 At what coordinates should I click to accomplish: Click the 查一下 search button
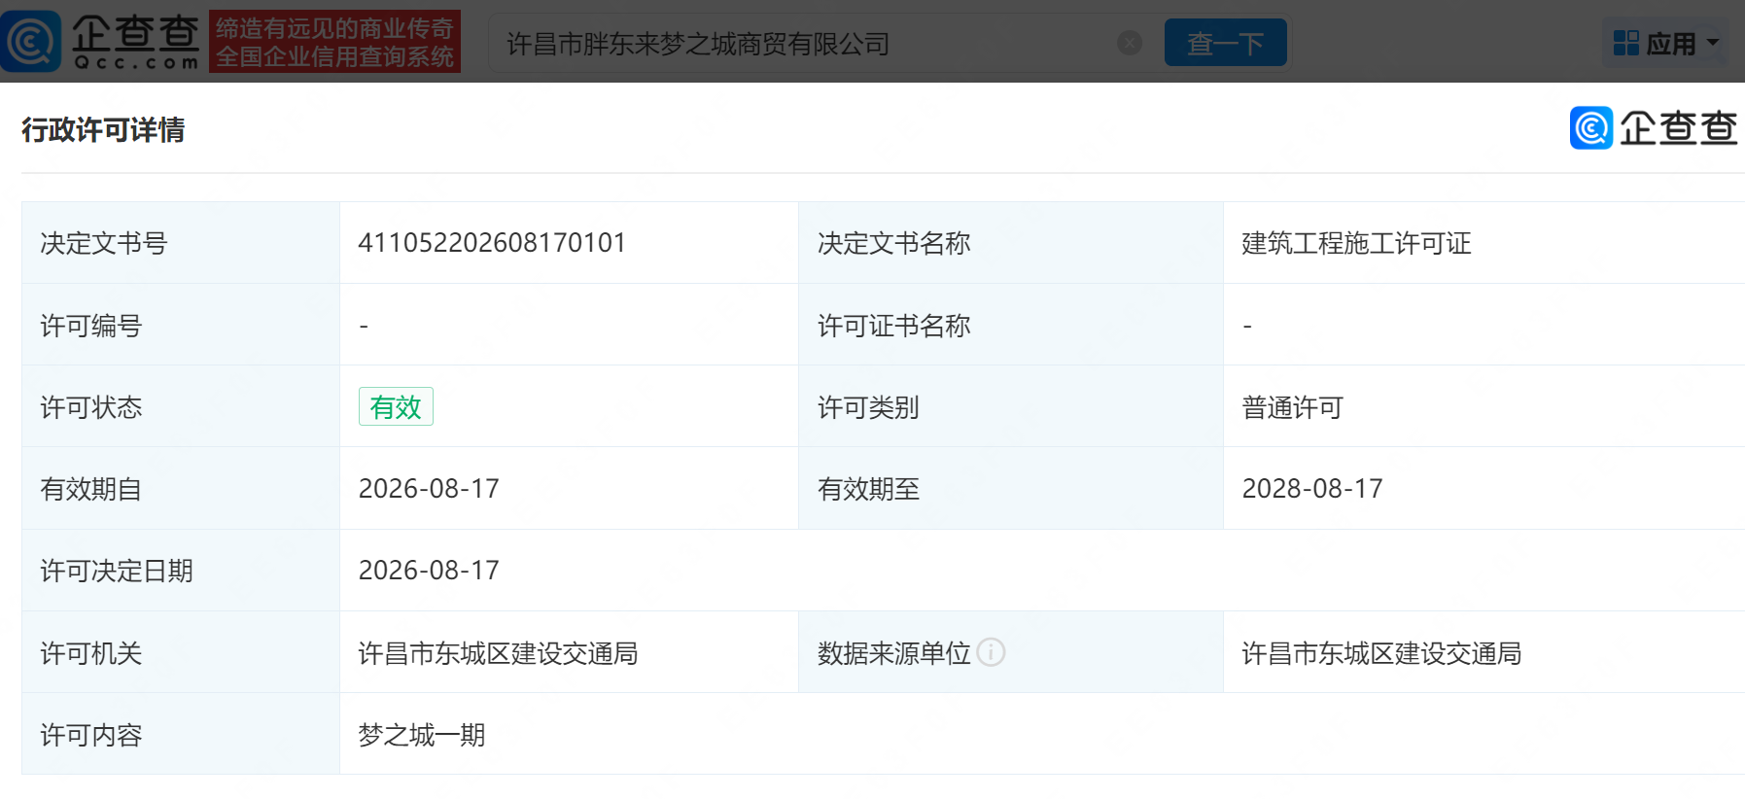coord(1225,43)
